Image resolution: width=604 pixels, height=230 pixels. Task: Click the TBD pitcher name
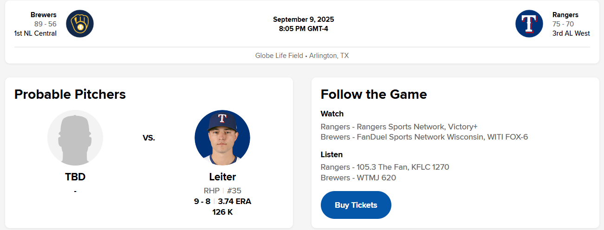tap(75, 177)
